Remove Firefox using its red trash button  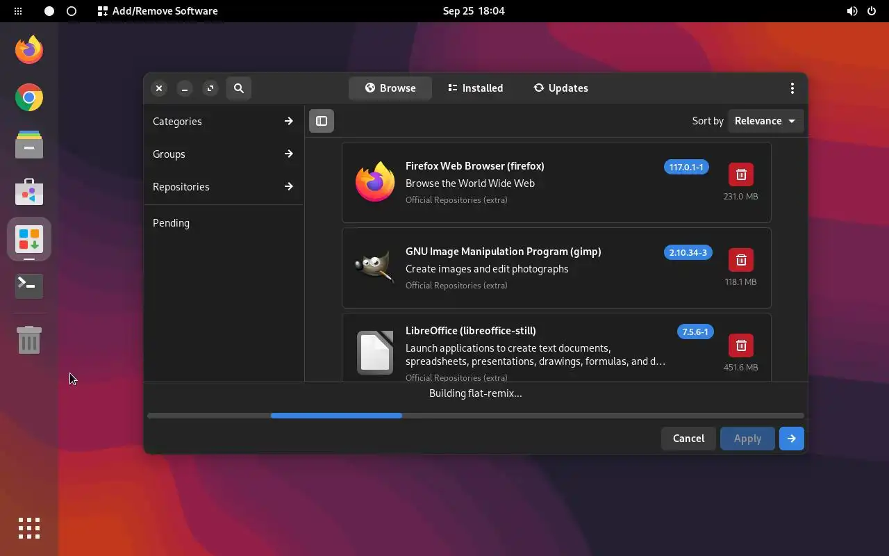pos(741,174)
